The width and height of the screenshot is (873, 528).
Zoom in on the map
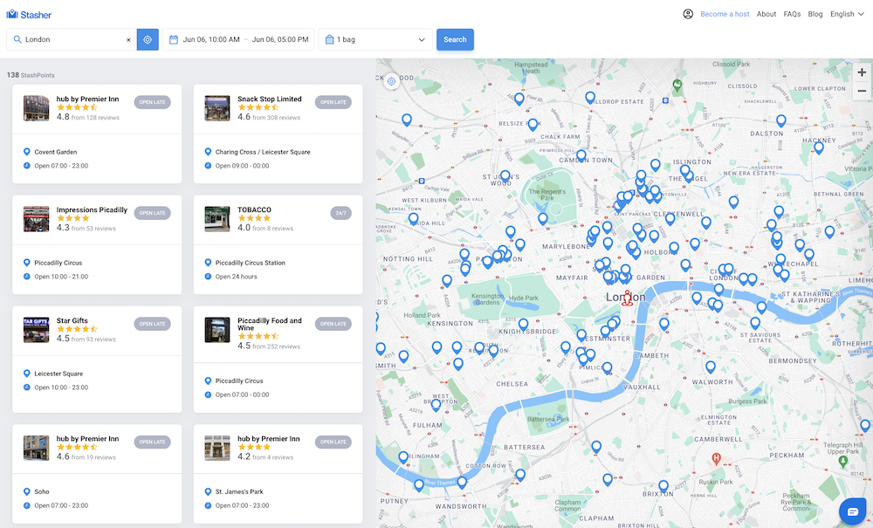click(x=862, y=72)
